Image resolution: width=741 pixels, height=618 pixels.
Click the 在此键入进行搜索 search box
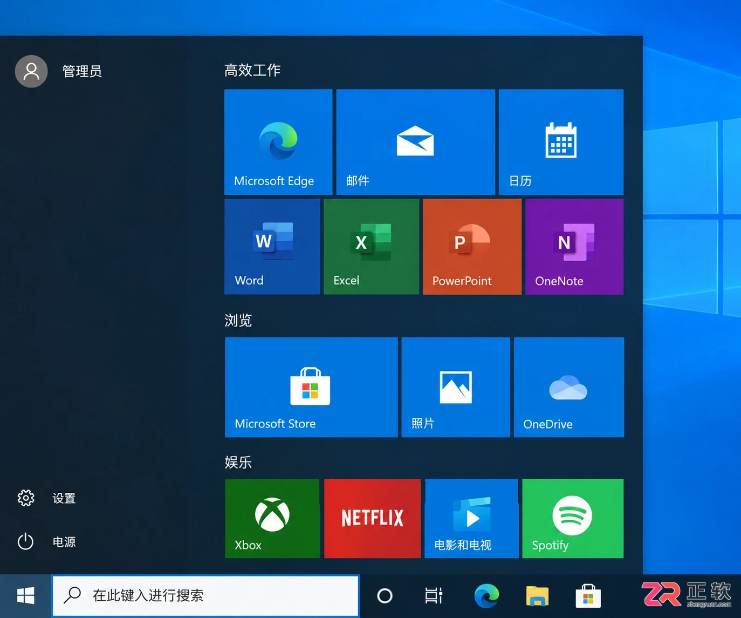click(205, 596)
